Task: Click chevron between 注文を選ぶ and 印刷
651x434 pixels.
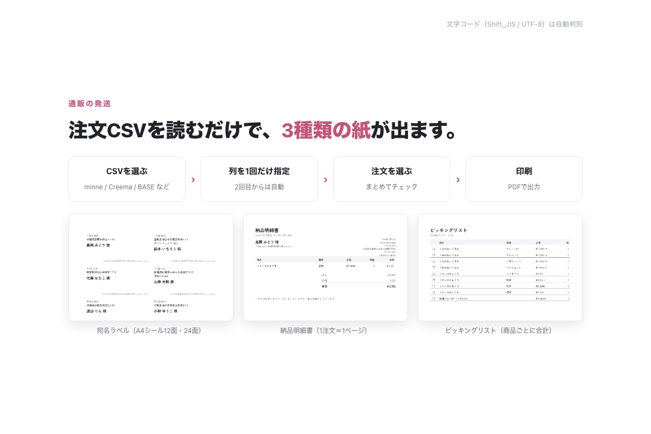Action: coord(458,180)
